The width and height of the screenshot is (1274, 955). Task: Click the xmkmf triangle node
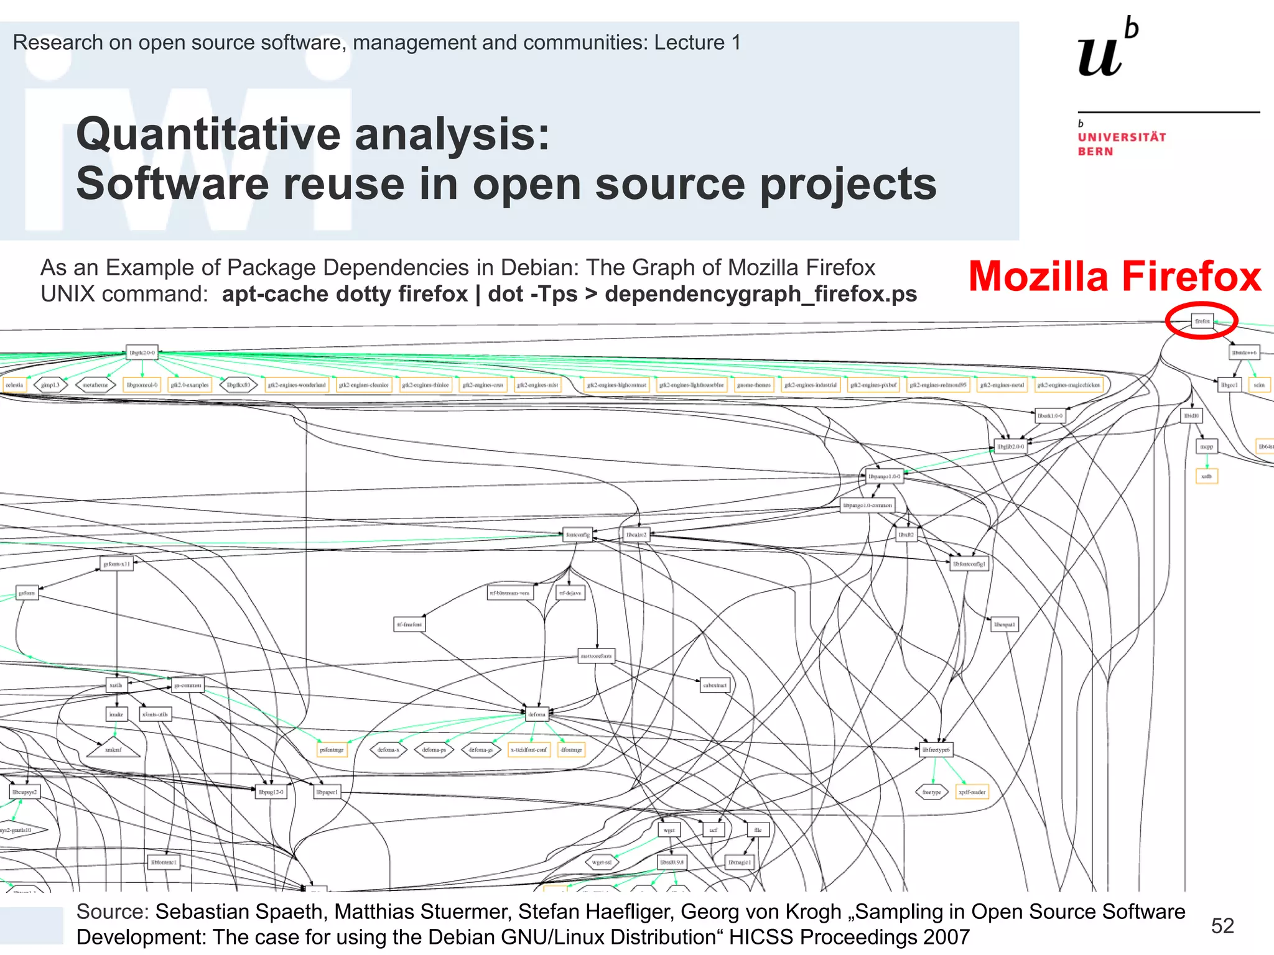coord(113,750)
